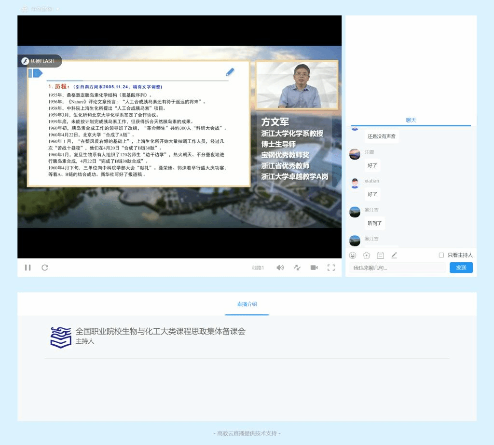
Task: Select the 直播介绍 tab
Action: pyautogui.click(x=247, y=304)
